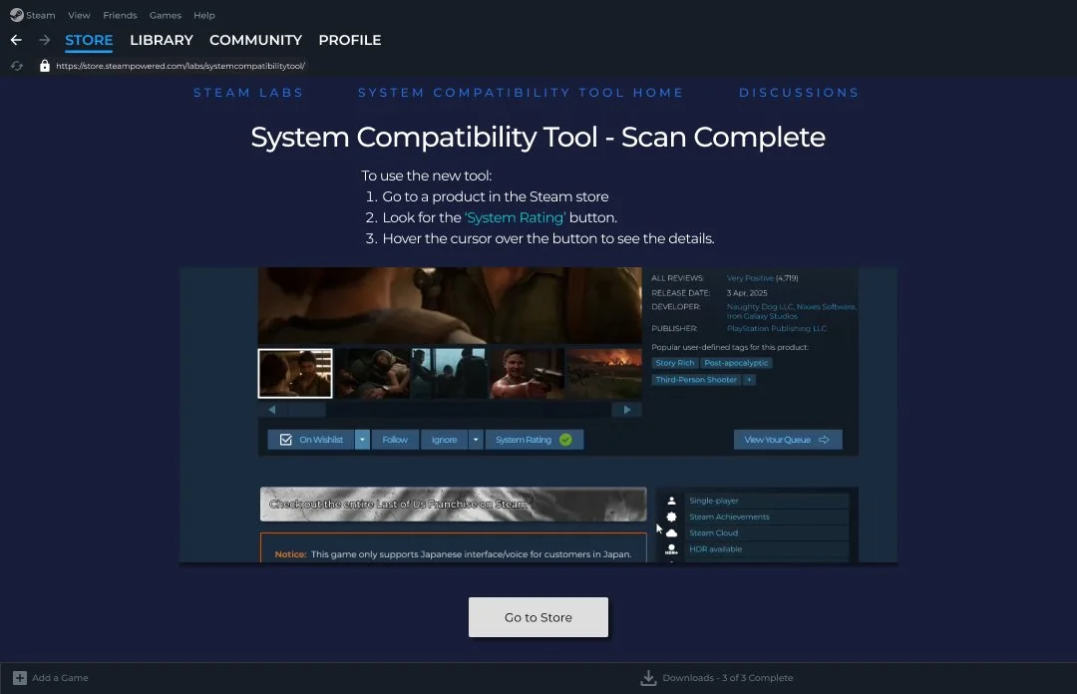Click the Add a Game label

(61, 678)
